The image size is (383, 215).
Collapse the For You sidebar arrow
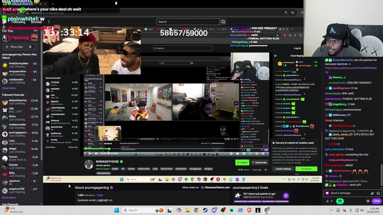(36, 31)
